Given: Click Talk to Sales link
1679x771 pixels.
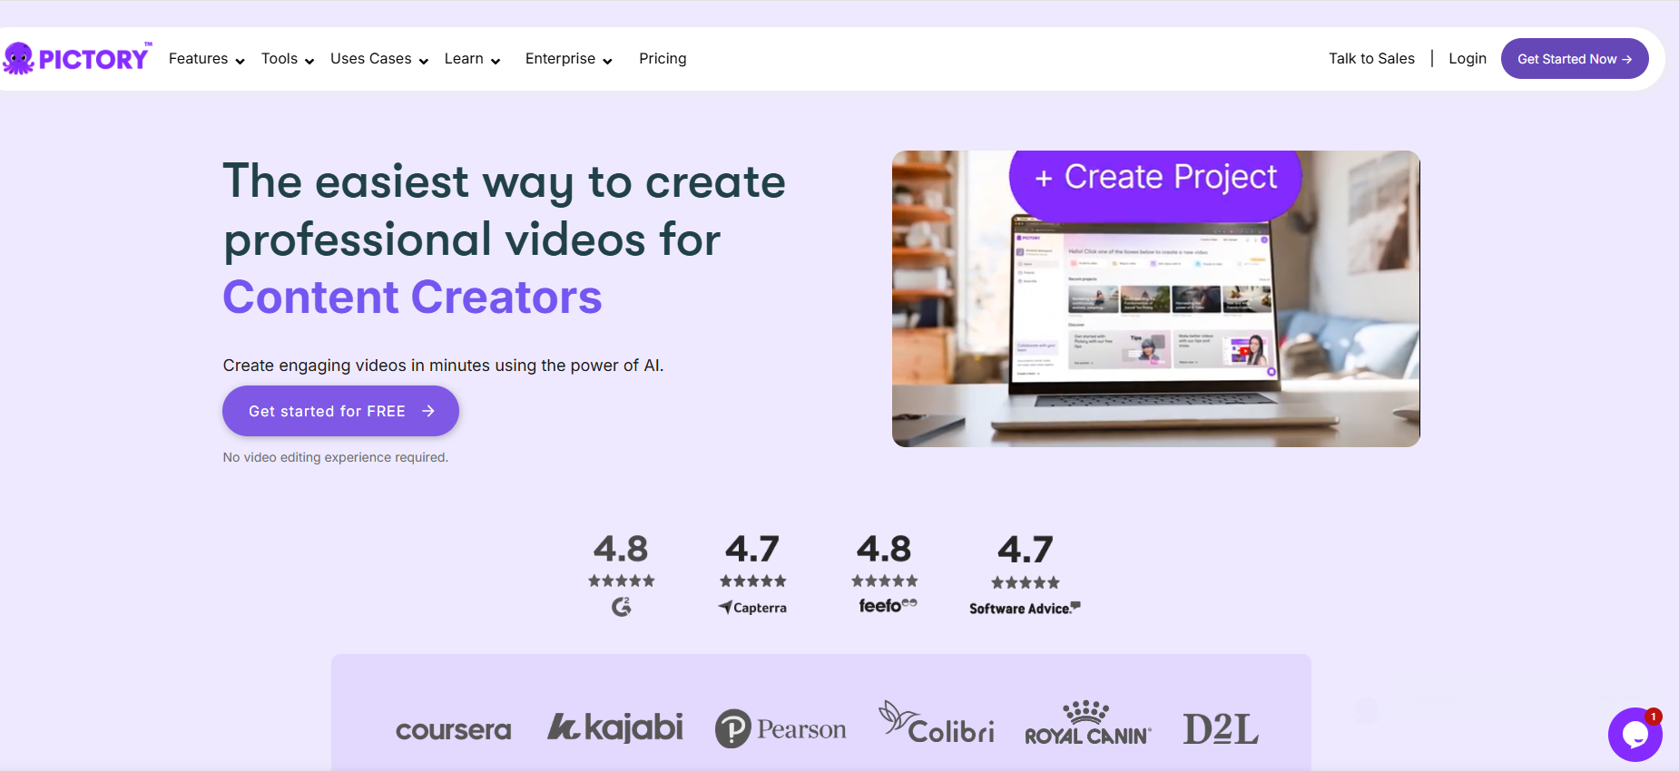Looking at the screenshot, I should tap(1371, 59).
